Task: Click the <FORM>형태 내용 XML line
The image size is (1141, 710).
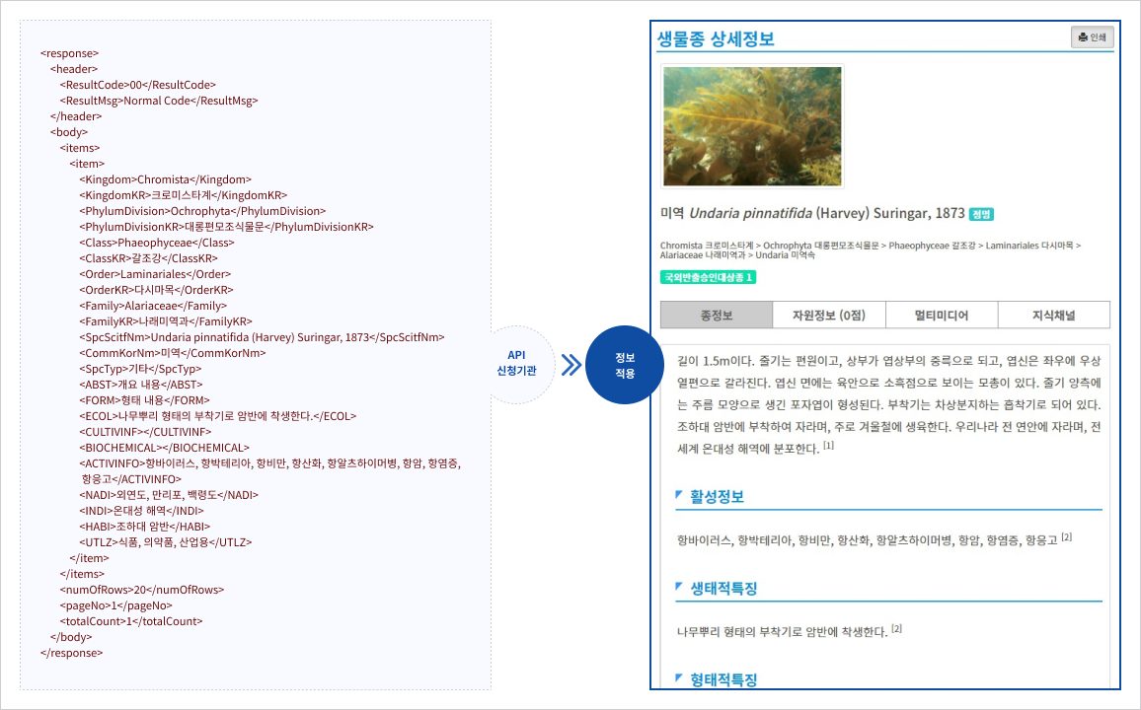Action: [x=144, y=400]
